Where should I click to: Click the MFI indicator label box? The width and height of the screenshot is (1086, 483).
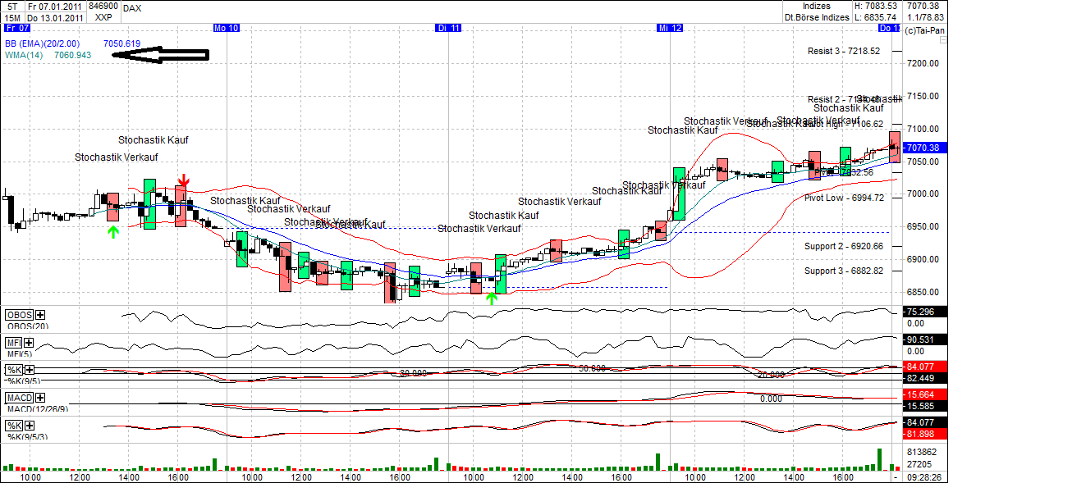[14, 343]
